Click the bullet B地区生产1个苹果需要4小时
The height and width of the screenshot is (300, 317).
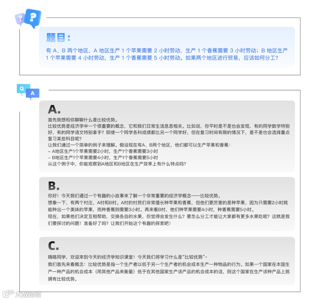point(103,157)
